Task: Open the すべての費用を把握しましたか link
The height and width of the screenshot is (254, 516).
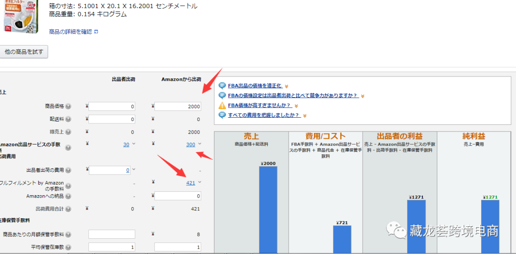Action: pyautogui.click(x=264, y=115)
